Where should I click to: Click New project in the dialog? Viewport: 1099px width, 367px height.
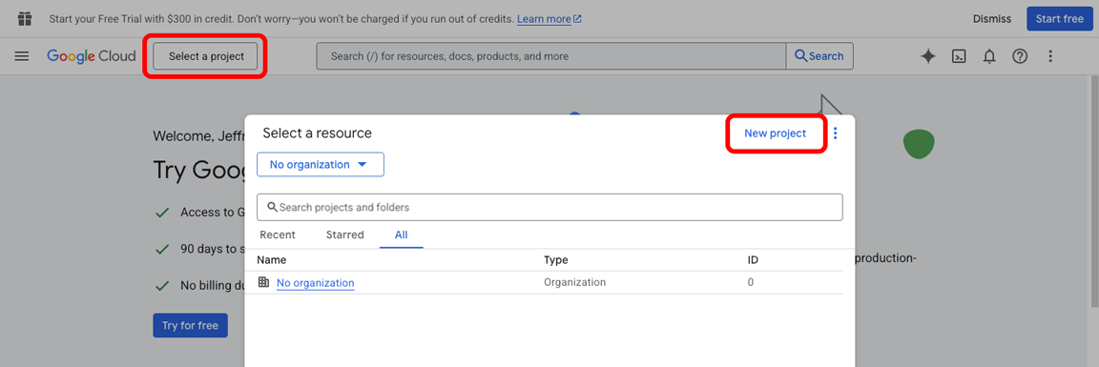(x=776, y=133)
